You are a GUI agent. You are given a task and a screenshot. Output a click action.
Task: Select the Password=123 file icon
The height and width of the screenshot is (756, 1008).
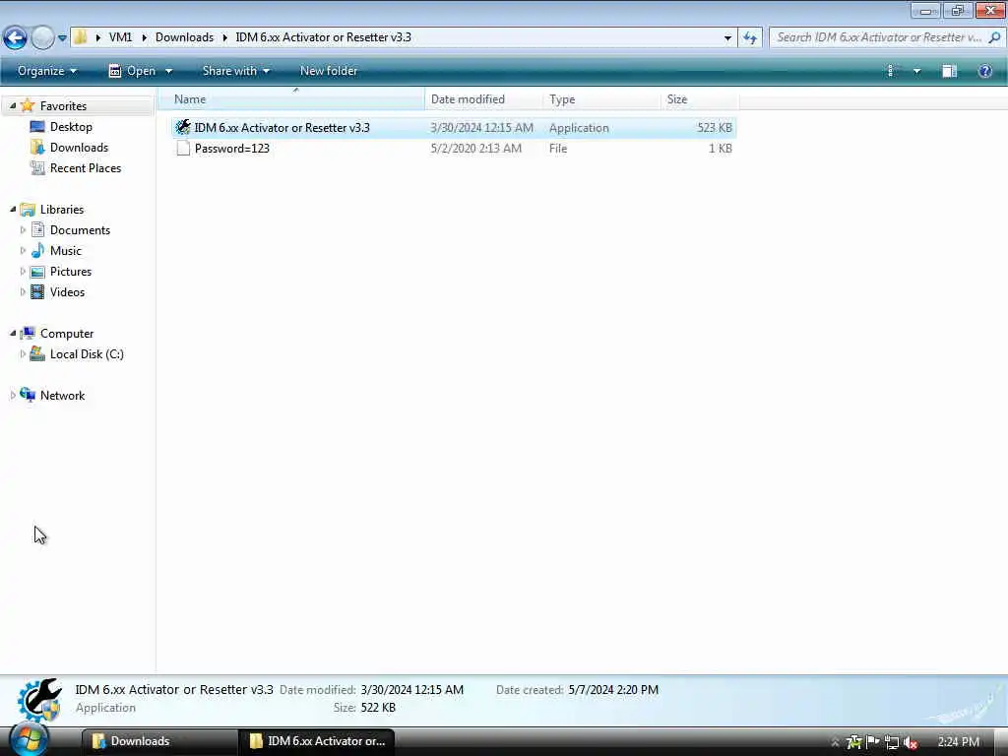183,149
